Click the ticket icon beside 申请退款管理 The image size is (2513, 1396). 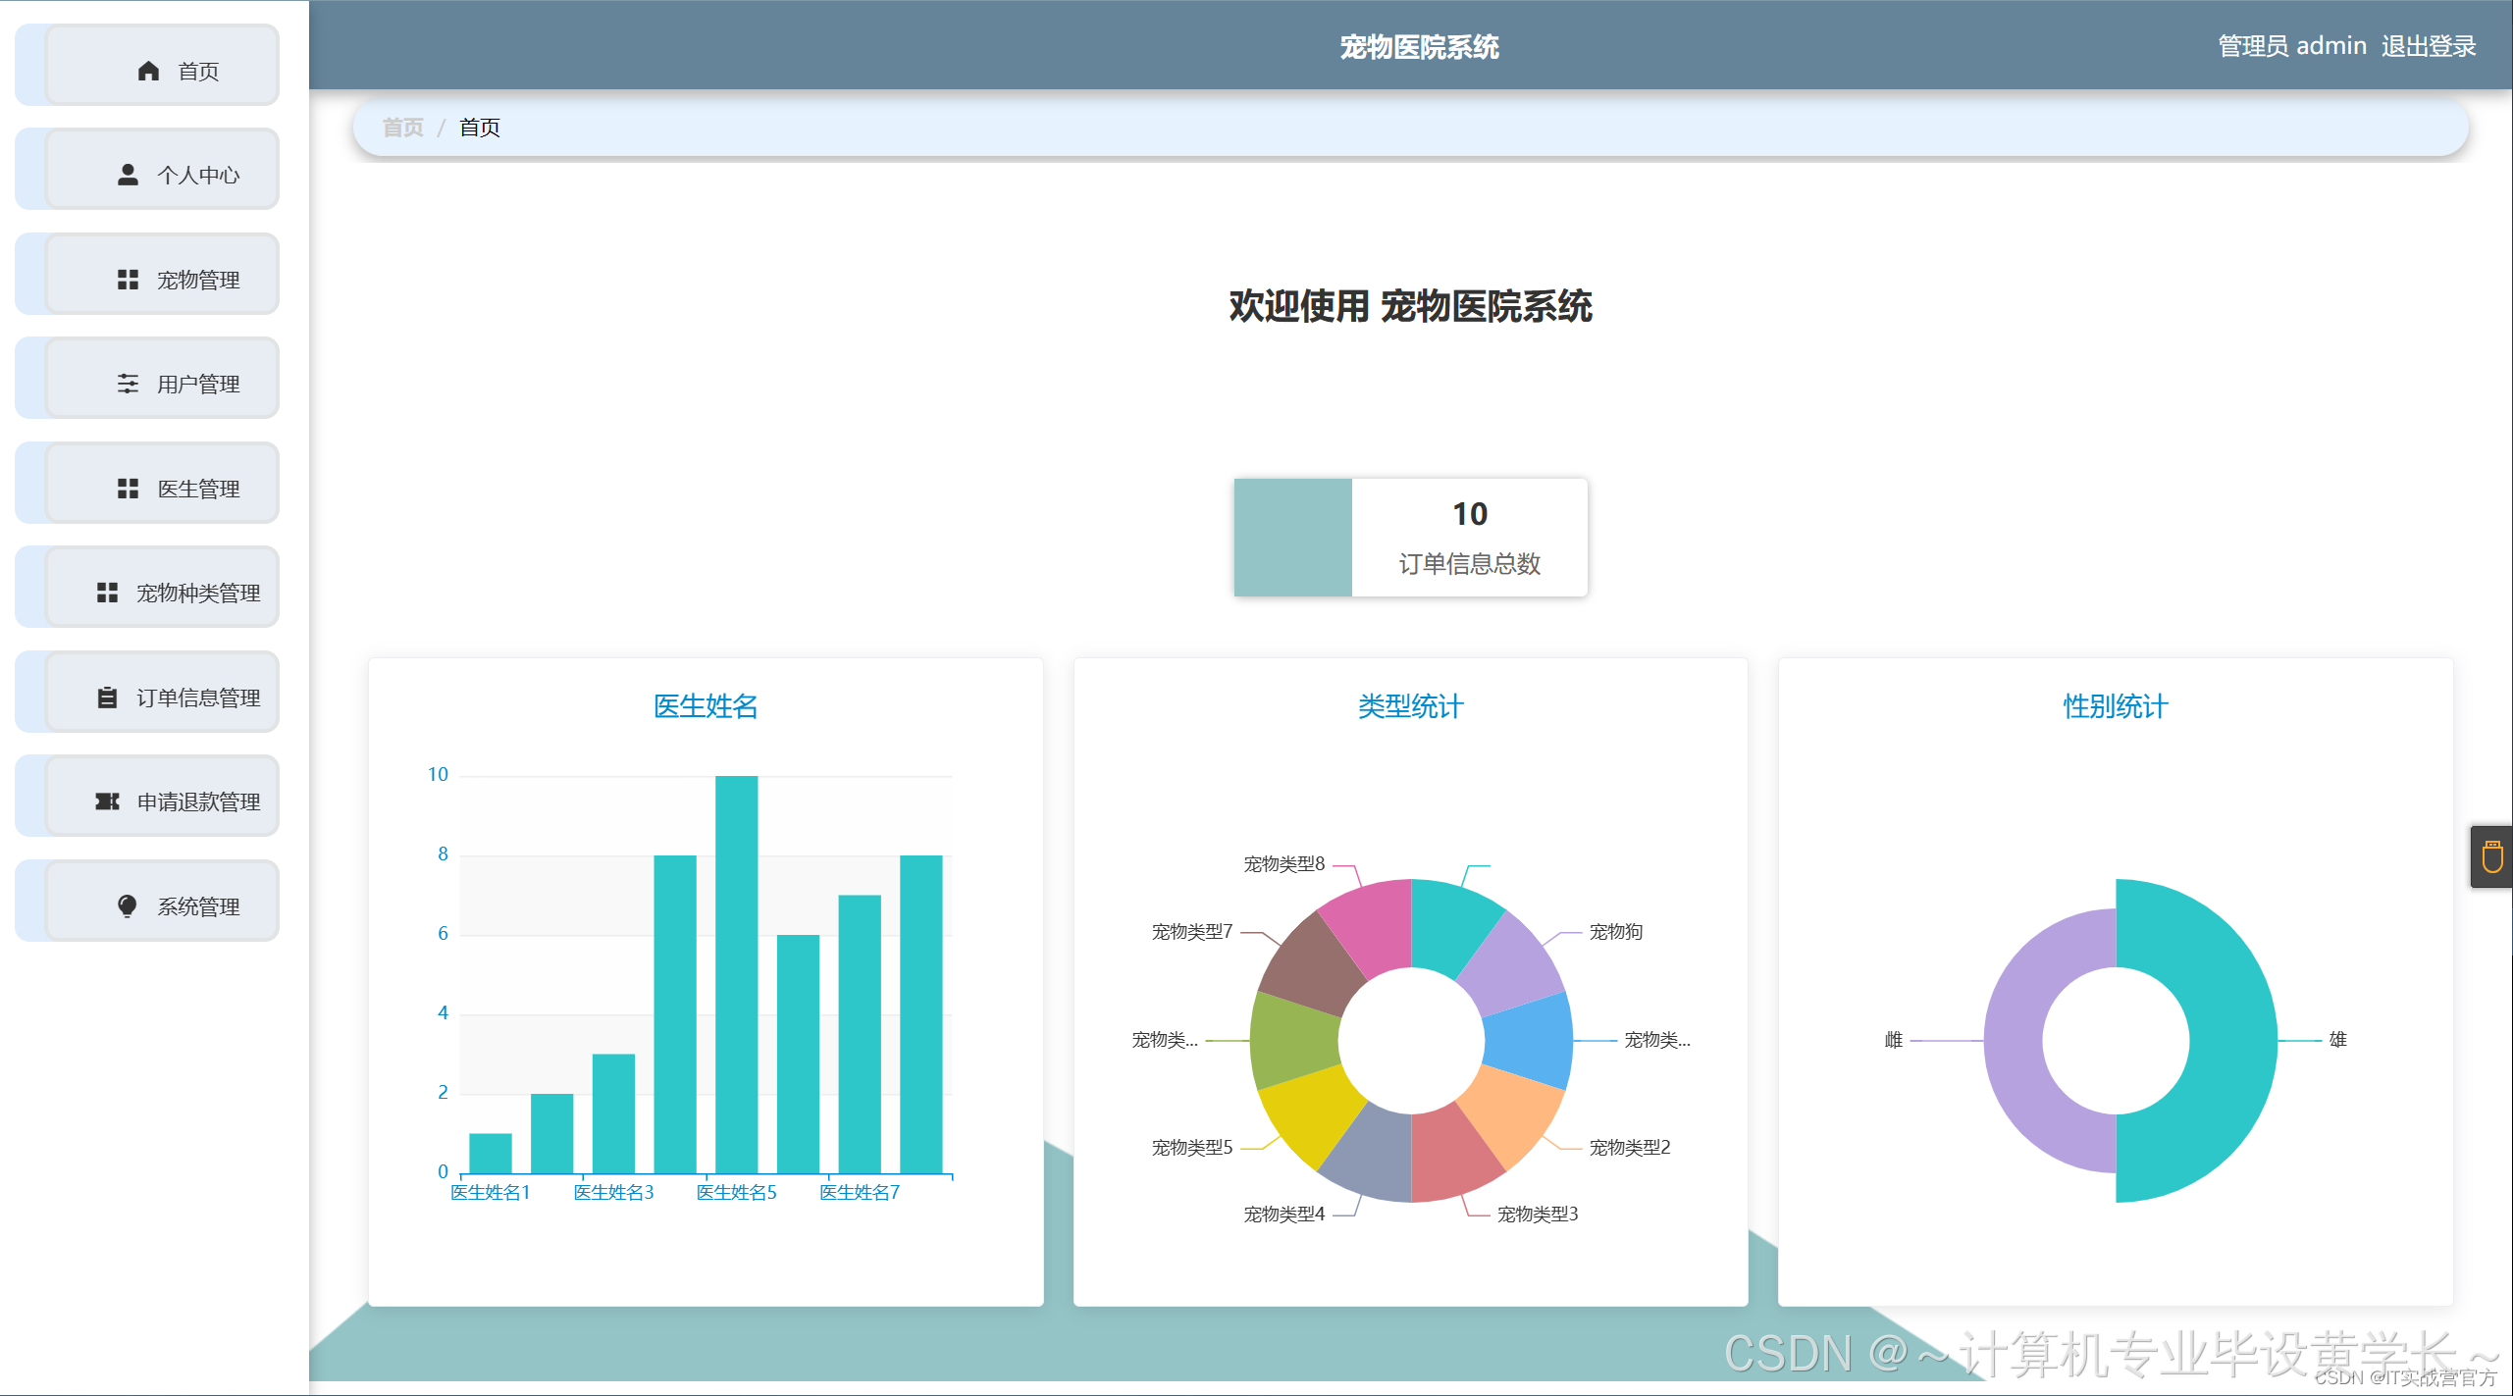[107, 801]
